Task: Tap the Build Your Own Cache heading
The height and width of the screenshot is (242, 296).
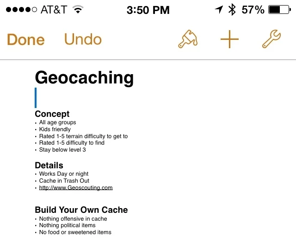Action: tap(81, 210)
